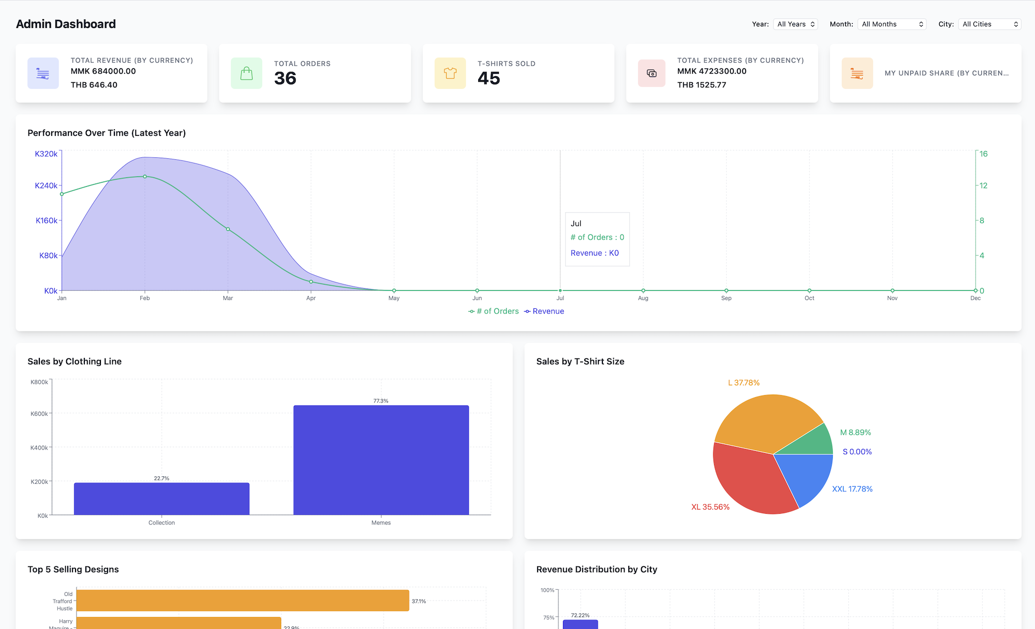This screenshot has width=1035, height=629.
Task: Click the My Unpaid Share card title
Action: pyautogui.click(x=947, y=73)
